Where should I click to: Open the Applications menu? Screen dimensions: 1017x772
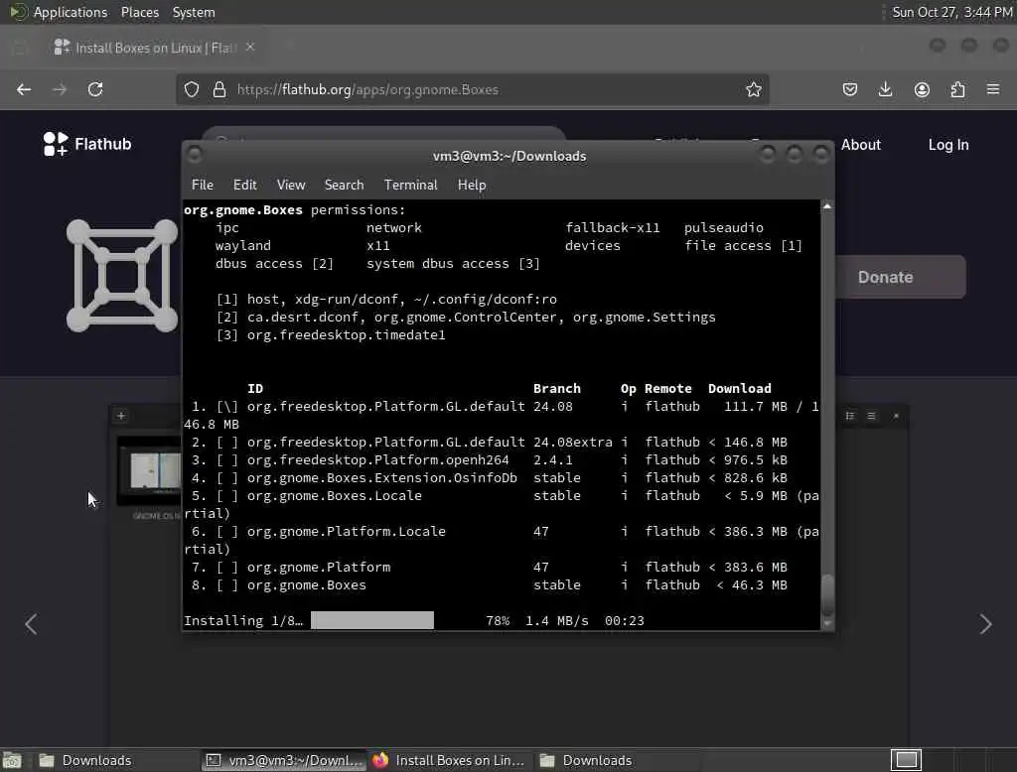pyautogui.click(x=71, y=12)
